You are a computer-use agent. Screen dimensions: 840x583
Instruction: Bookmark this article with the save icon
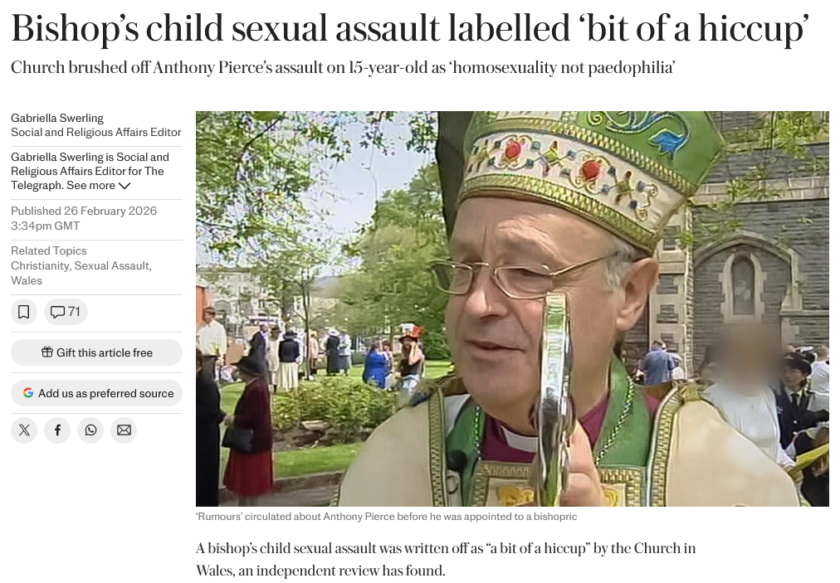pyautogui.click(x=23, y=312)
